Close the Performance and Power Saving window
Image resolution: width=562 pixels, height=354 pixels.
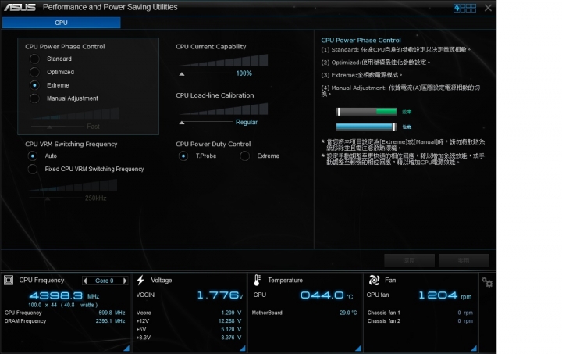point(488,8)
